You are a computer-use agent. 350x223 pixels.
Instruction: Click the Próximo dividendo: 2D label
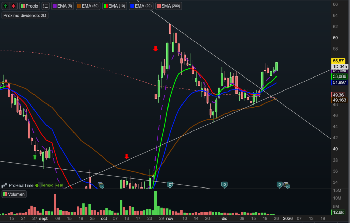click(25, 16)
